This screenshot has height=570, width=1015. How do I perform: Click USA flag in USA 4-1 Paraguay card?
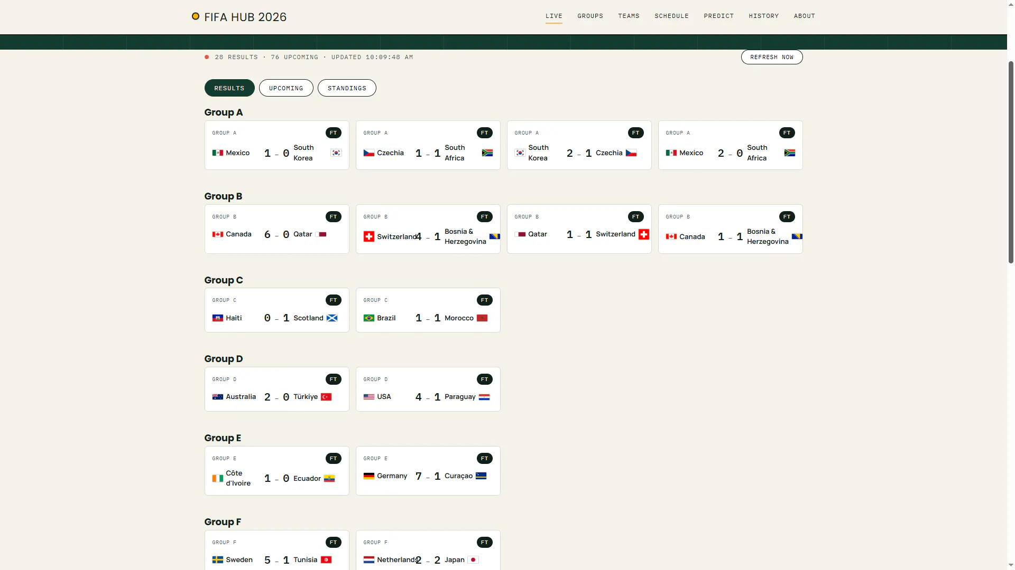(369, 397)
